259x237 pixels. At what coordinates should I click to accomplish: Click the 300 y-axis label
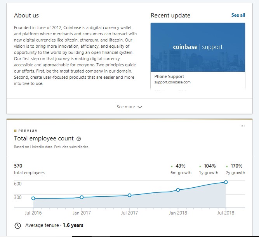coord(18,197)
